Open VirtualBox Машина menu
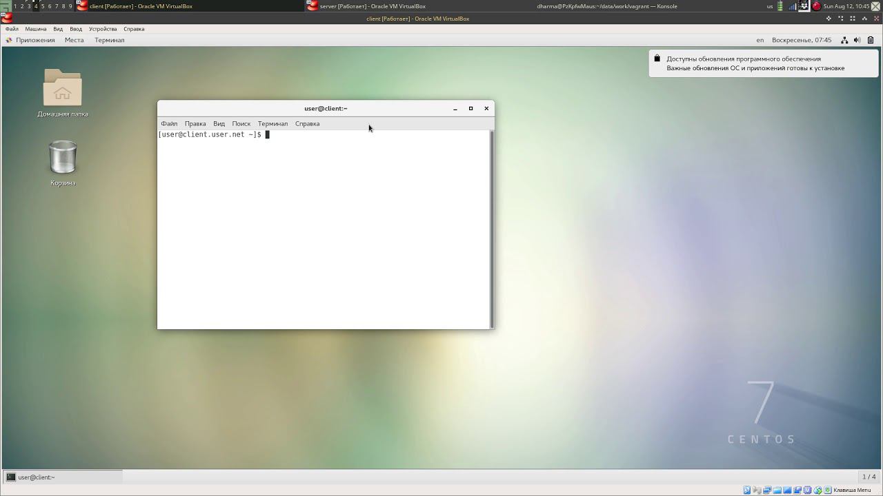 click(36, 29)
